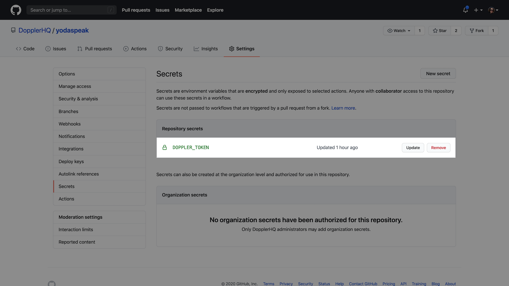Viewport: 509px width, 286px height.
Task: Open Security & analysis settings
Action: [100, 99]
